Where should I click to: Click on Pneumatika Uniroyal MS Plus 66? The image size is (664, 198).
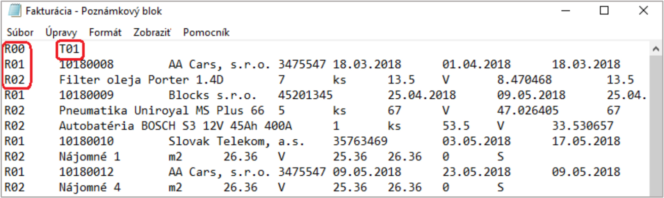[x=162, y=110]
